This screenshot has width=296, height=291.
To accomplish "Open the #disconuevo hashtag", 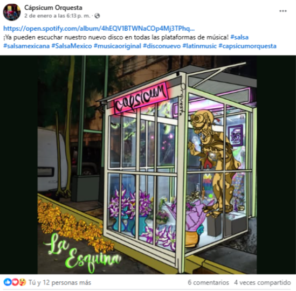I will coord(162,46).
